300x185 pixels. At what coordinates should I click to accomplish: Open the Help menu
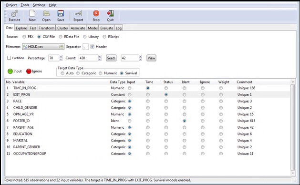coord(52,5)
